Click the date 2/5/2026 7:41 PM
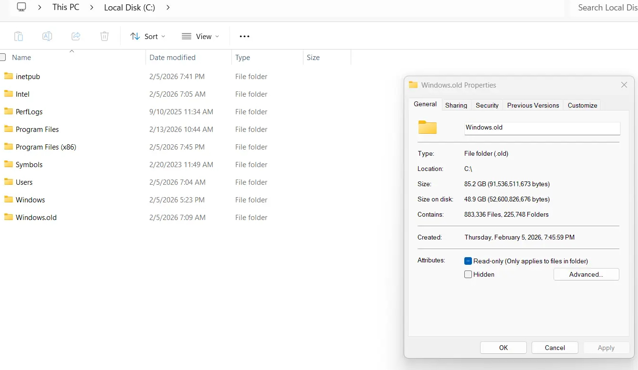Image resolution: width=638 pixels, height=370 pixels. point(177,76)
